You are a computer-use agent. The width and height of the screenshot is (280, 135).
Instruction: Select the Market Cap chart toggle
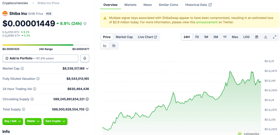tap(124, 37)
